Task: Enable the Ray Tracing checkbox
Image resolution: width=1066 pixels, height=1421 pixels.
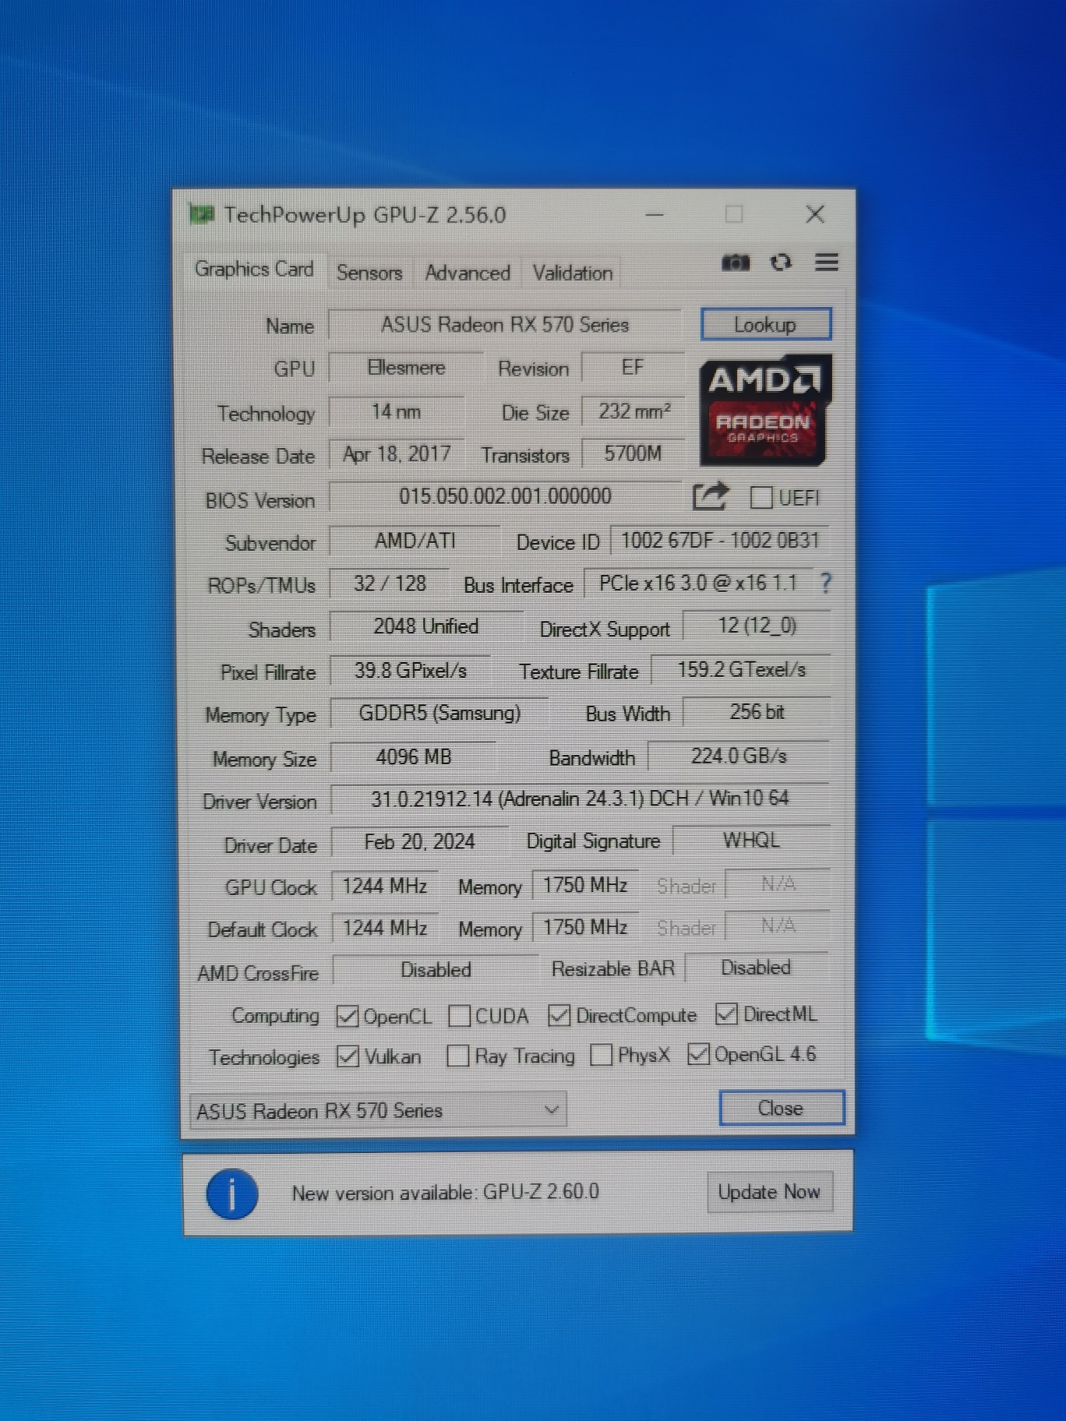Action: pos(458,1056)
